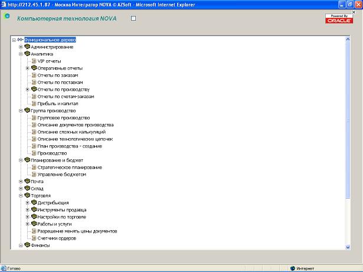Click the Аналитика folder icon
Image resolution: width=363 pixels, height=272 pixels.
click(27, 54)
